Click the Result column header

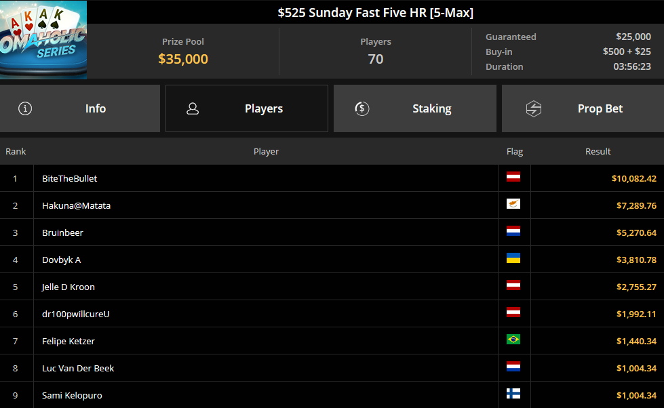point(598,152)
